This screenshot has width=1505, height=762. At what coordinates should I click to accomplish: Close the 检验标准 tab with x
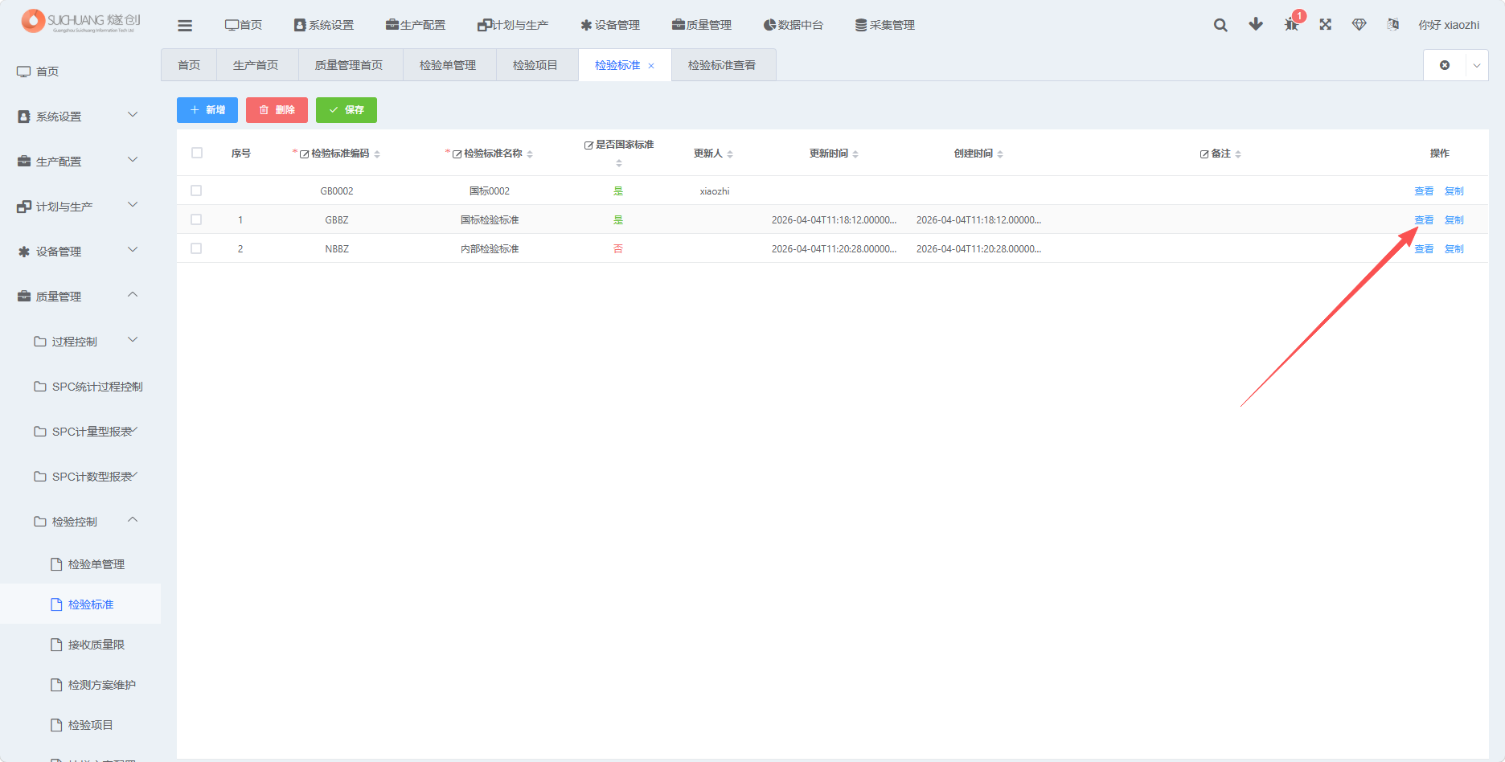(x=651, y=66)
